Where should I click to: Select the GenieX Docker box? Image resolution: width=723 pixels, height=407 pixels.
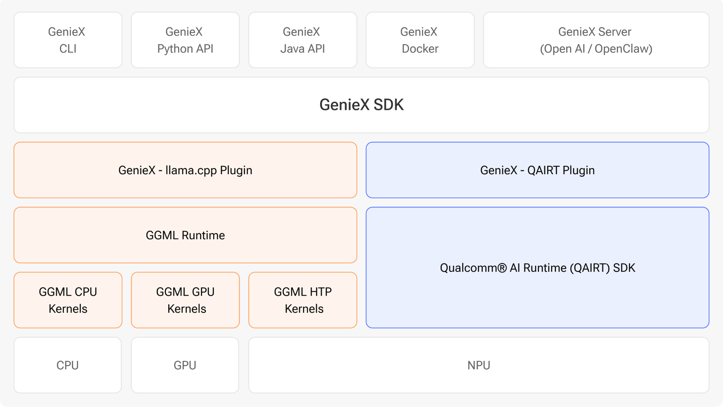[420, 40]
